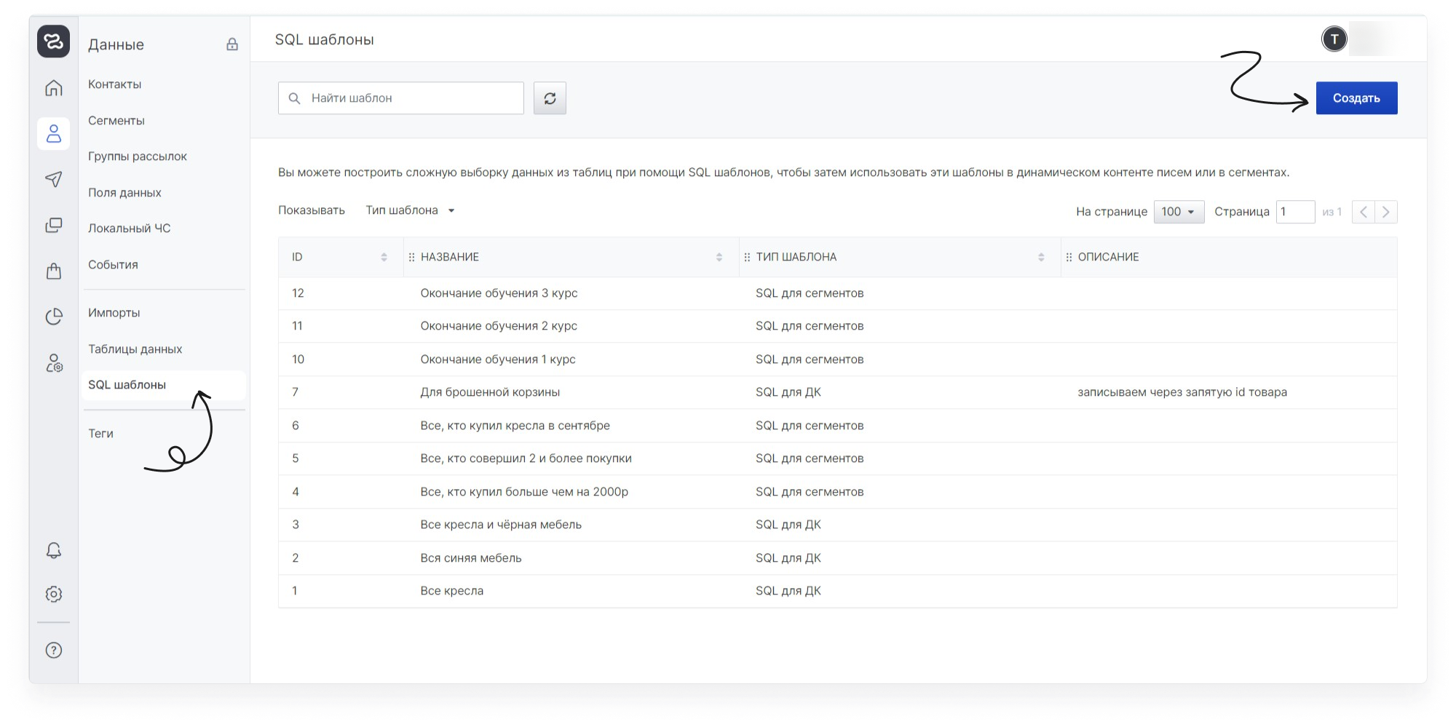Click the Страница page number field
This screenshot has height=727, width=1456.
1295,212
